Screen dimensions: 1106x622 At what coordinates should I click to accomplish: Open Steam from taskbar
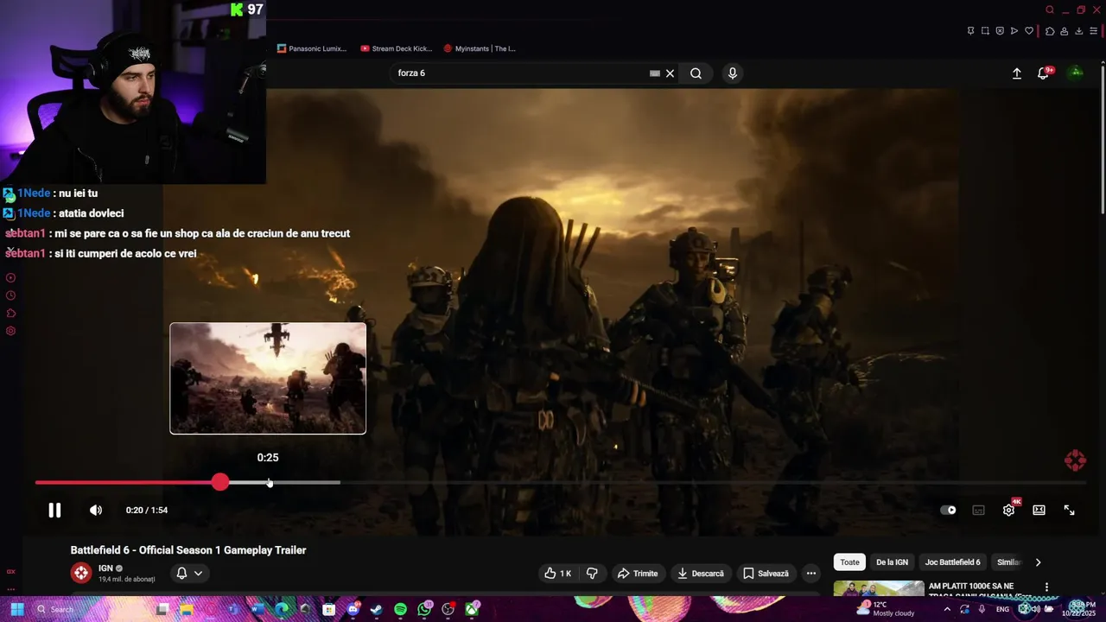(376, 609)
